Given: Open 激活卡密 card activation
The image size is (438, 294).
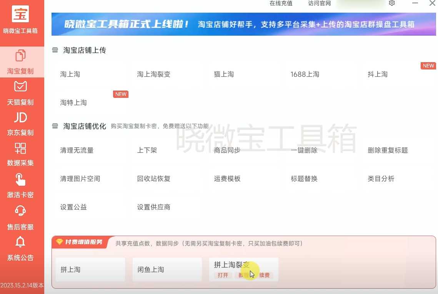Looking at the screenshot, I should click(x=20, y=185).
